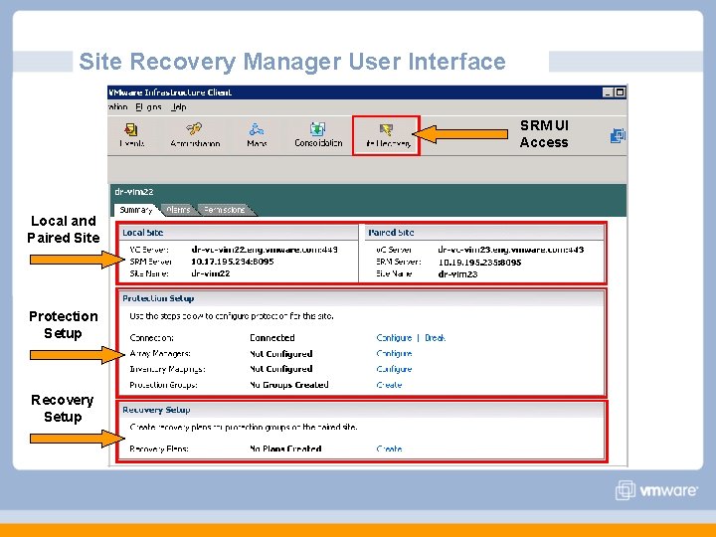
Task: Click Create link for Protection Groups
Action: (x=389, y=385)
